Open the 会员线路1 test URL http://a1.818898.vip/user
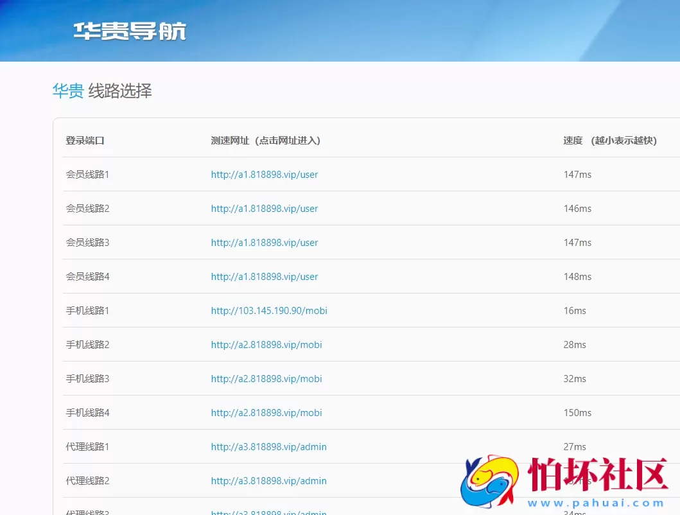The height and width of the screenshot is (515, 680). point(265,175)
